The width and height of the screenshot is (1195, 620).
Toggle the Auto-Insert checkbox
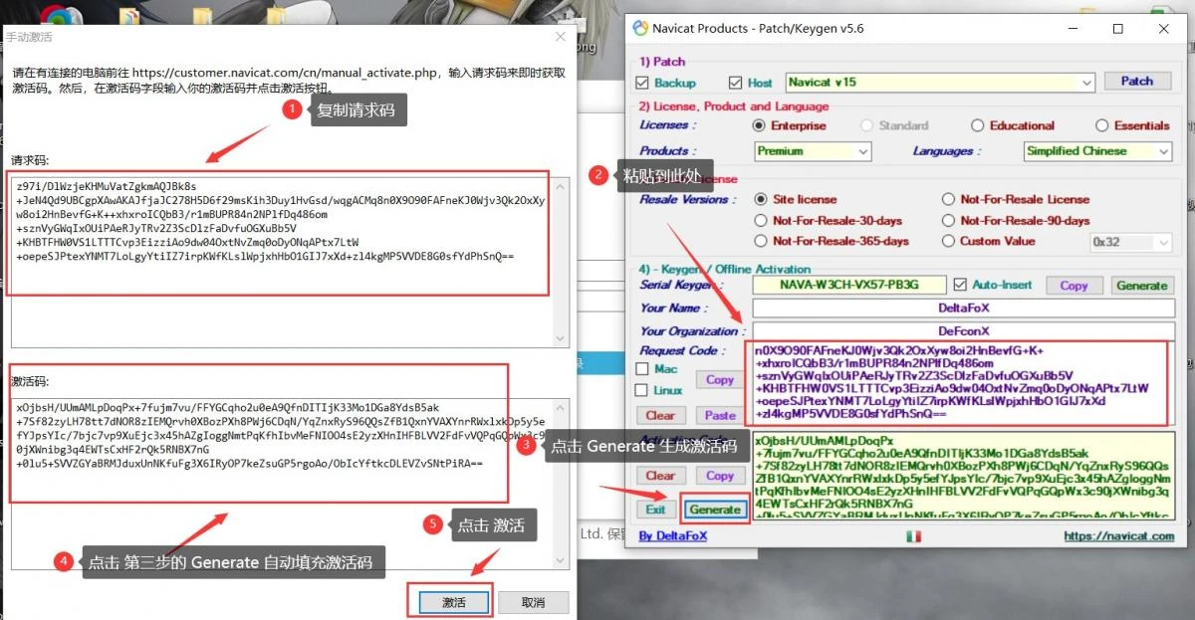pos(960,285)
